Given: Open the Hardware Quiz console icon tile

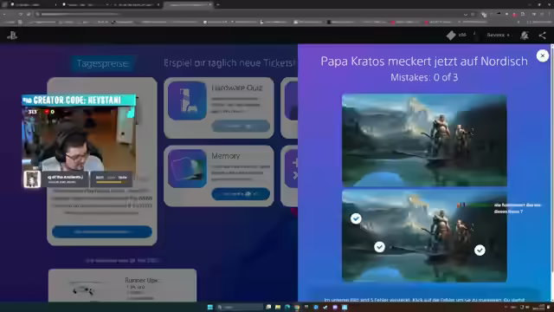Looking at the screenshot, I should [187, 101].
